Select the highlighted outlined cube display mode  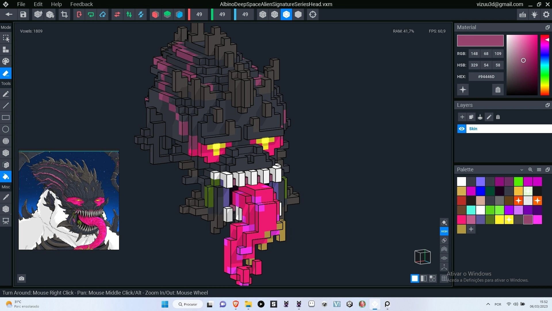[286, 14]
